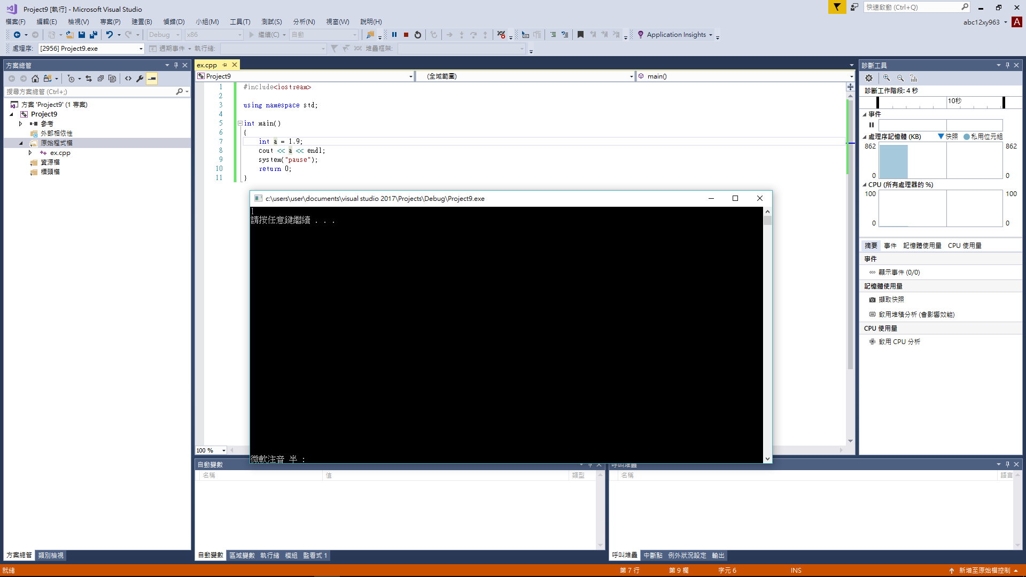Toggle Show All Files in Solution Explorer
Screen dimensions: 1026x577
112,79
